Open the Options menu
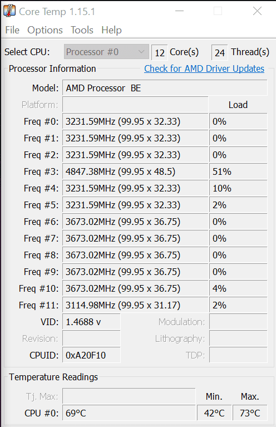Viewport: 276px width, 427px height. tap(45, 30)
